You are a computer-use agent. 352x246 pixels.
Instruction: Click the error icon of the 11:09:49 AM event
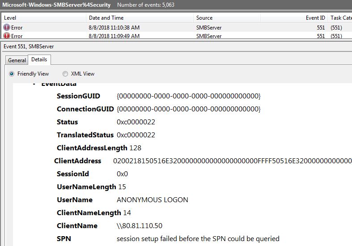tap(6, 36)
